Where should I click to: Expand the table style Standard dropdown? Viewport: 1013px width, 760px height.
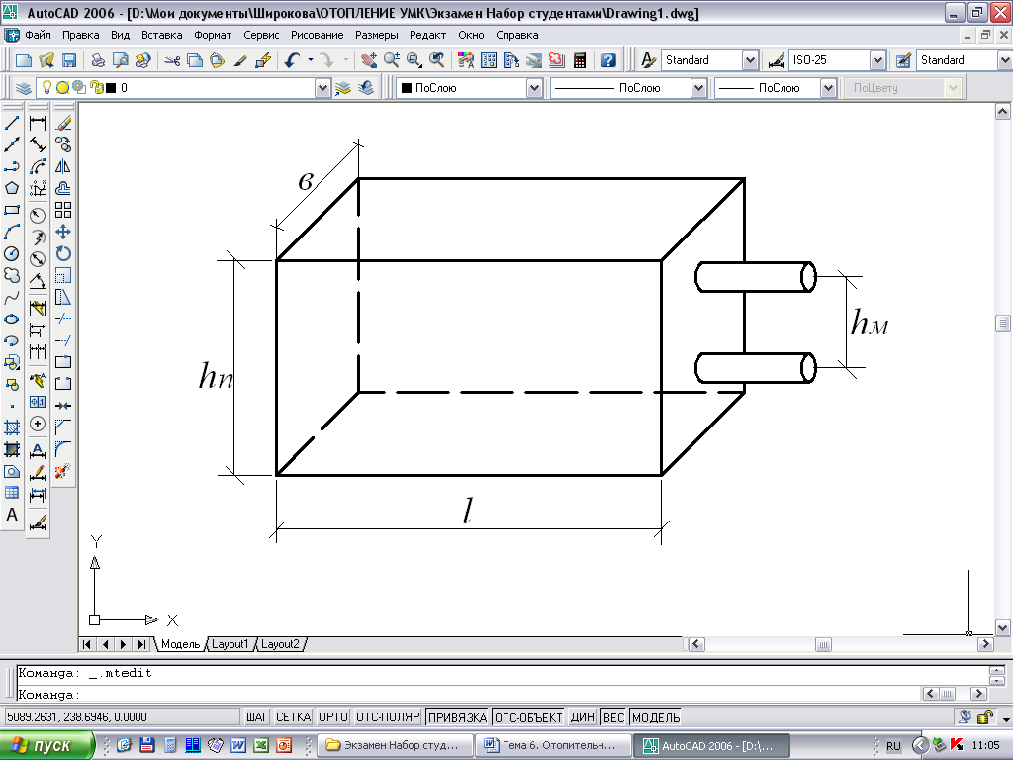click(x=1005, y=60)
